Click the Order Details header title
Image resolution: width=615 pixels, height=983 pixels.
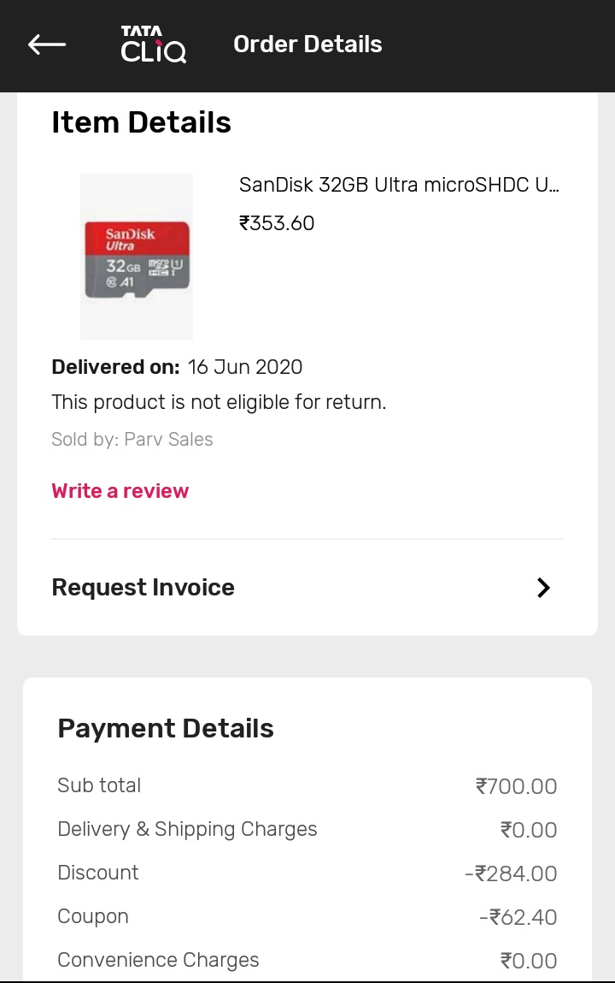307,44
